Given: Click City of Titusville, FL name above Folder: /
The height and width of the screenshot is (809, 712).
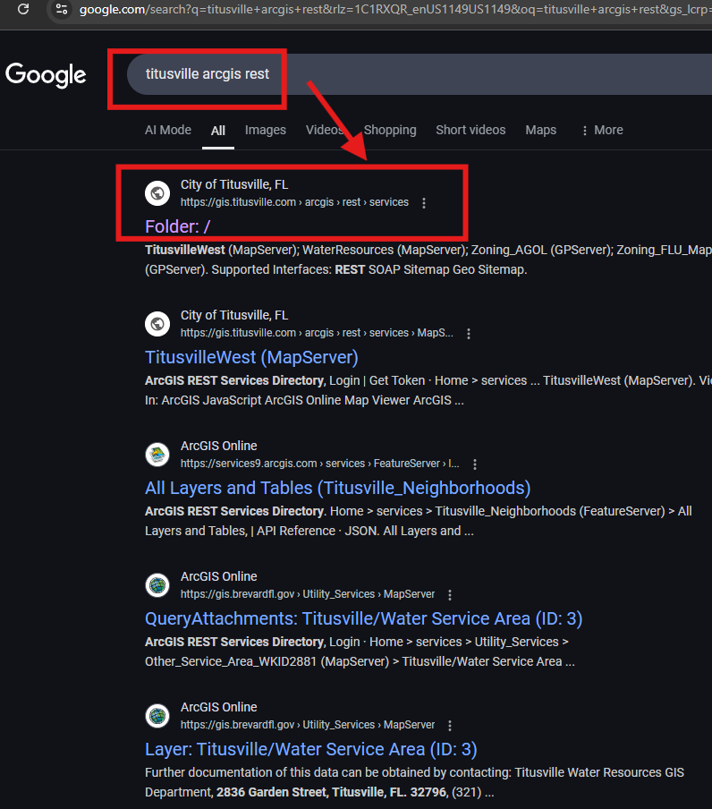Looking at the screenshot, I should (234, 184).
